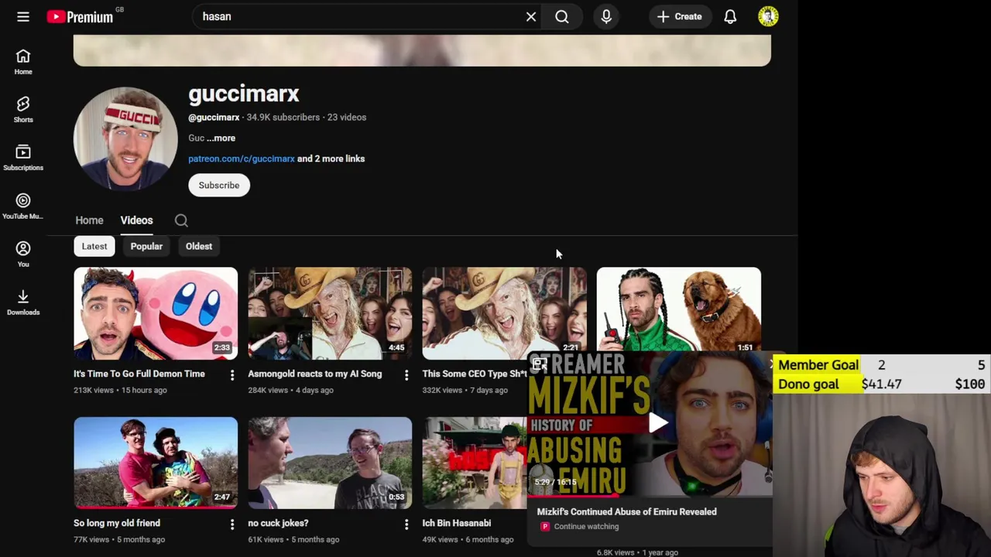Open the hamburger guide menu

23,16
